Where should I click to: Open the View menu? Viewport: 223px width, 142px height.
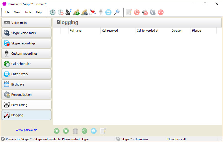tap(17, 12)
